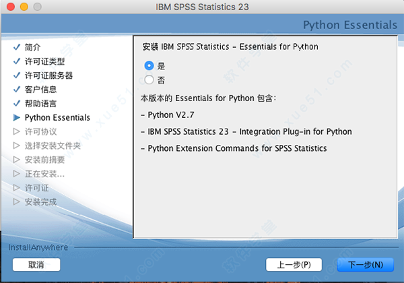Select the 许可协议 step label
The height and width of the screenshot is (283, 404).
[40, 131]
